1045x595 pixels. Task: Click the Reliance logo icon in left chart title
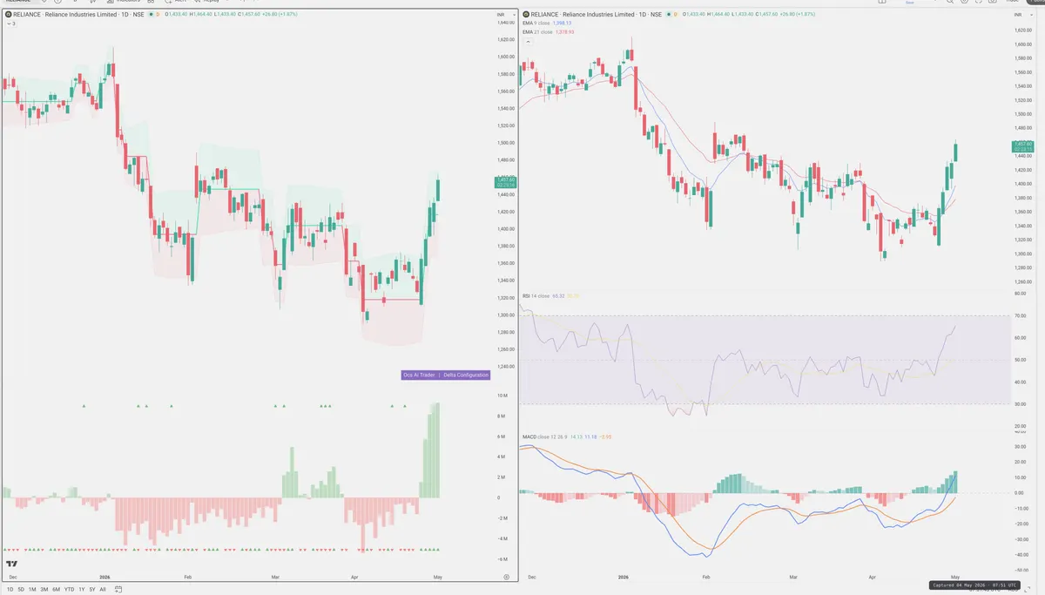coord(8,15)
